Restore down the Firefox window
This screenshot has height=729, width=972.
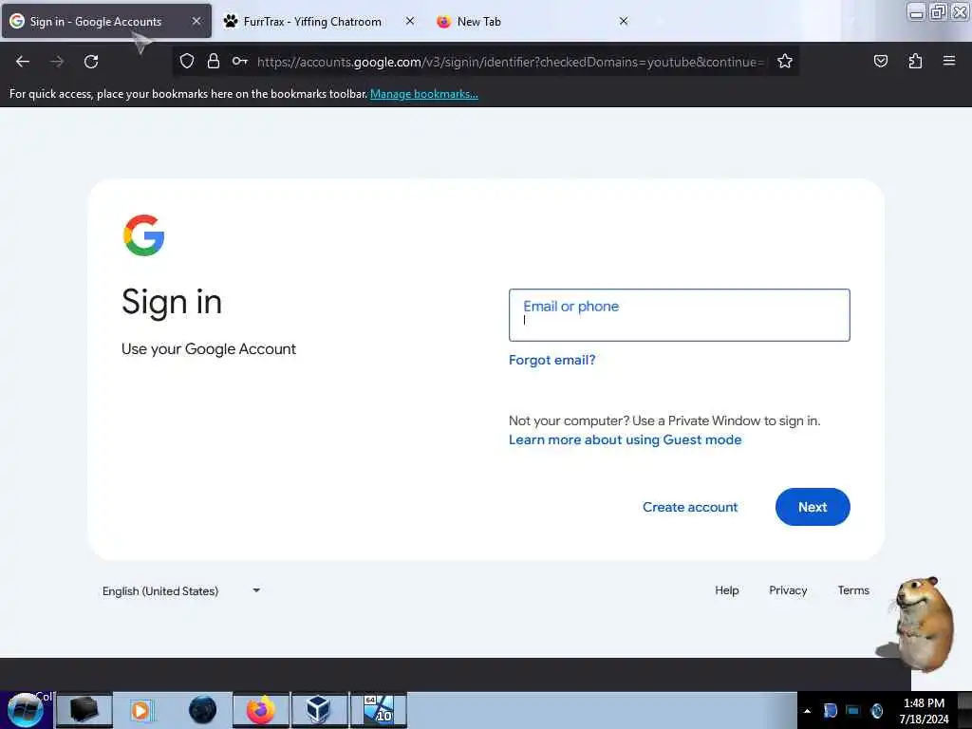(938, 11)
